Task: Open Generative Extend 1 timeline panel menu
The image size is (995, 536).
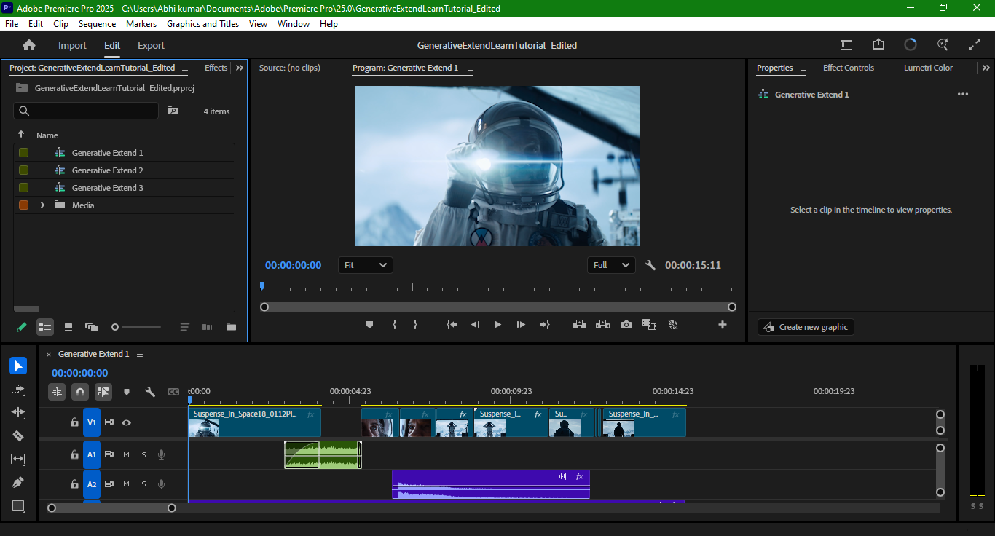Action: coord(140,354)
